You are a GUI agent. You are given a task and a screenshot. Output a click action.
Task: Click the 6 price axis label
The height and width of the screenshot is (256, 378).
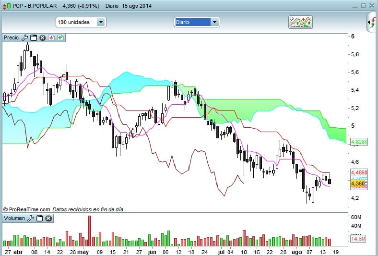click(353, 37)
